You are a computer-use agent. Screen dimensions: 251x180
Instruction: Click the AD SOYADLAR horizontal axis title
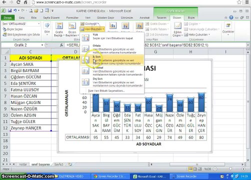click(x=148, y=144)
